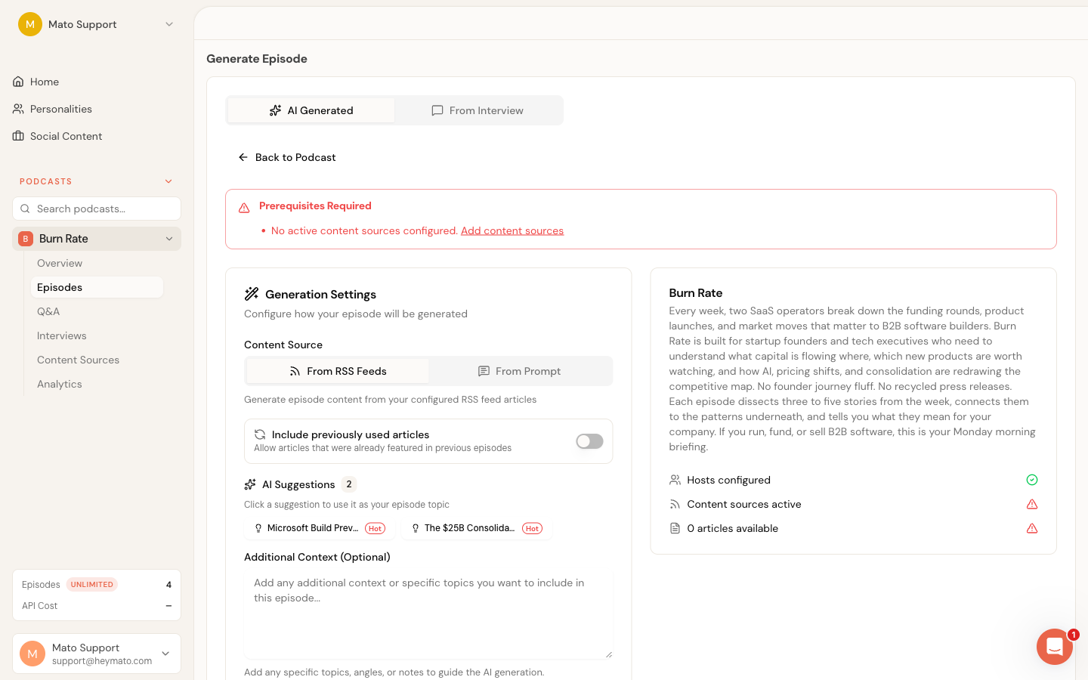The image size is (1088, 680).
Task: Click the back arrow icon next to Back to Podcast
Action: [243, 157]
